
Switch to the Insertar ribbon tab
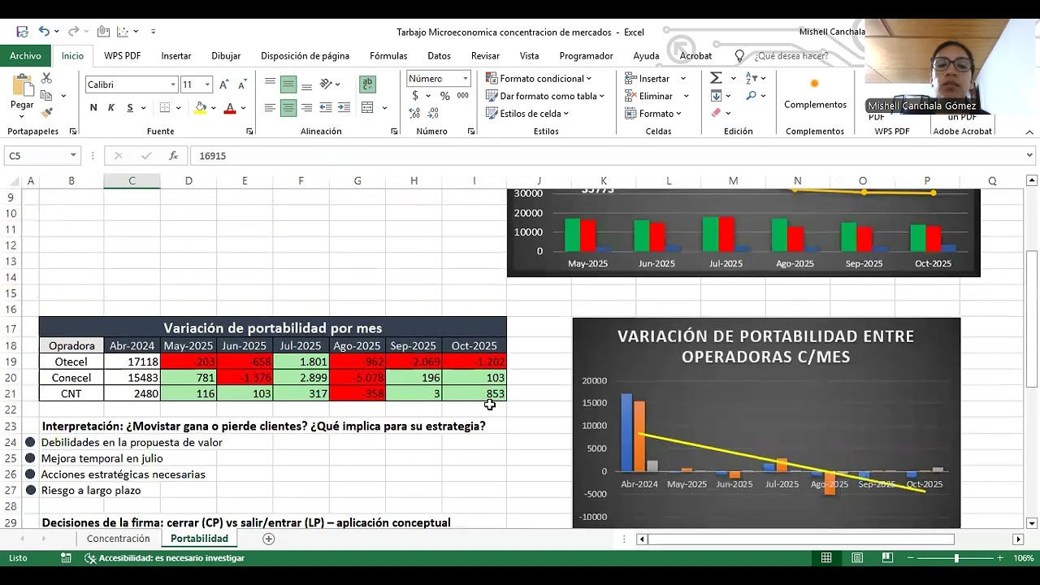tap(176, 56)
